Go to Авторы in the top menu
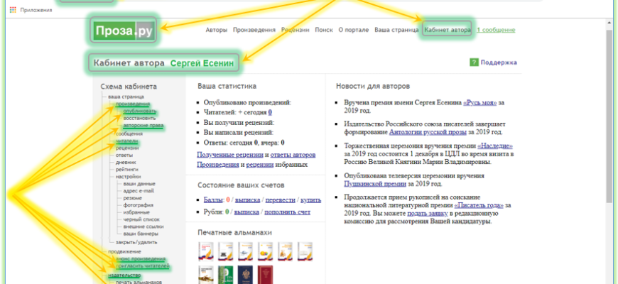 [217, 30]
